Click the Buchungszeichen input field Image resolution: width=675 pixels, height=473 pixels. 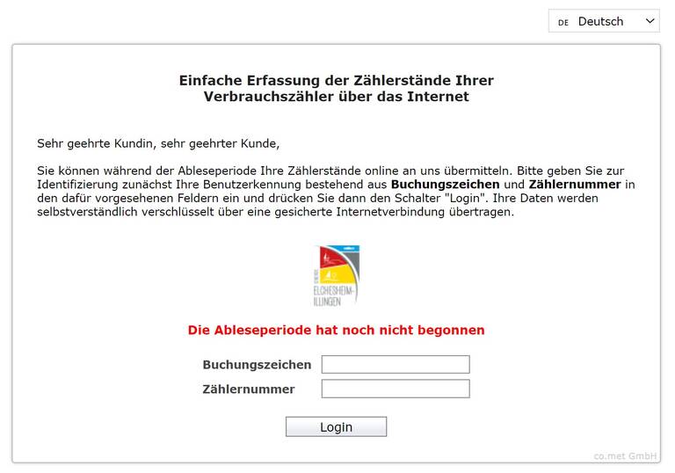[x=396, y=365]
